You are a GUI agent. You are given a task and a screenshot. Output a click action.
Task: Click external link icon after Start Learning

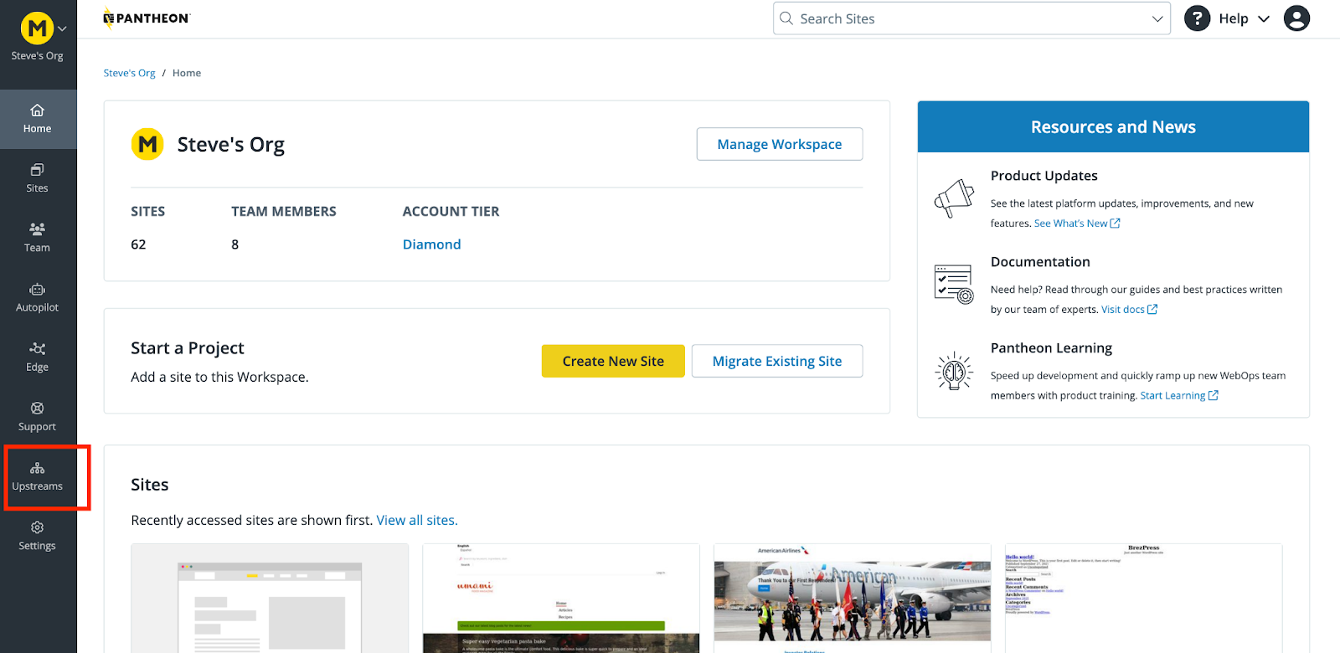pyautogui.click(x=1214, y=396)
